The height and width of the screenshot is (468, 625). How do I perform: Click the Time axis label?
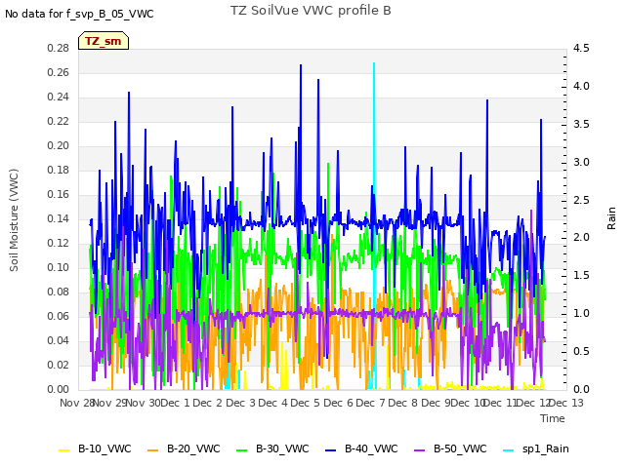coord(553,418)
